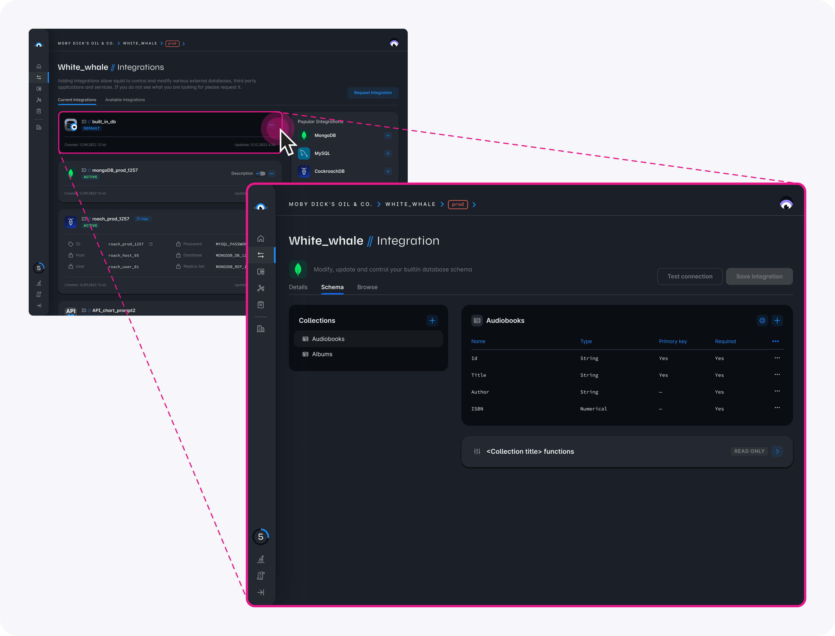Image resolution: width=835 pixels, height=636 pixels.
Task: Click the scroll document icon in front sidebar
Action: [x=260, y=576]
